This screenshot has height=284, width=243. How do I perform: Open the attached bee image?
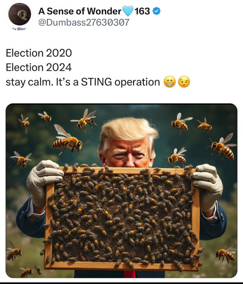pyautogui.click(x=121, y=191)
